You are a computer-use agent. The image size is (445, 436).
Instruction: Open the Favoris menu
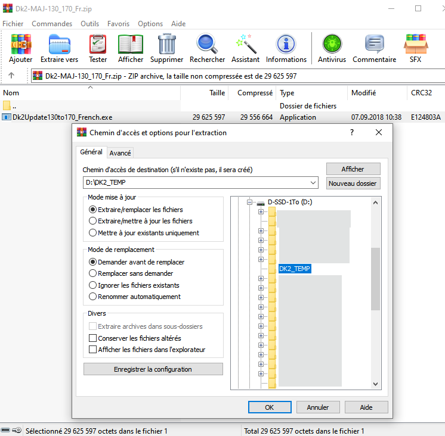(118, 24)
